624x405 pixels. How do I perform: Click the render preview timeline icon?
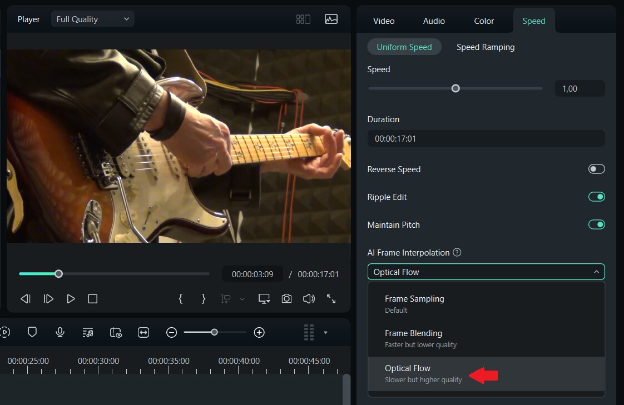coord(116,332)
